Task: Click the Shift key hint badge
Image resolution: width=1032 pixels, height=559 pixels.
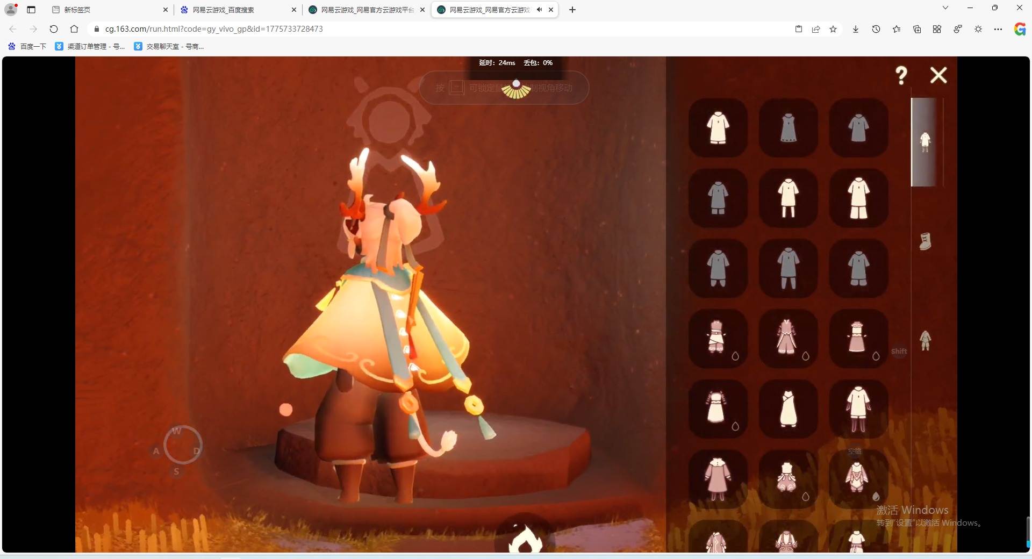Action: pos(899,352)
